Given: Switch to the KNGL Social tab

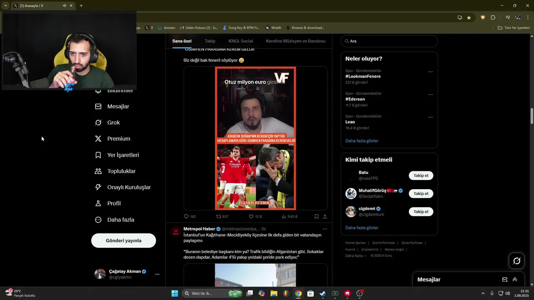Looking at the screenshot, I should pos(241,41).
